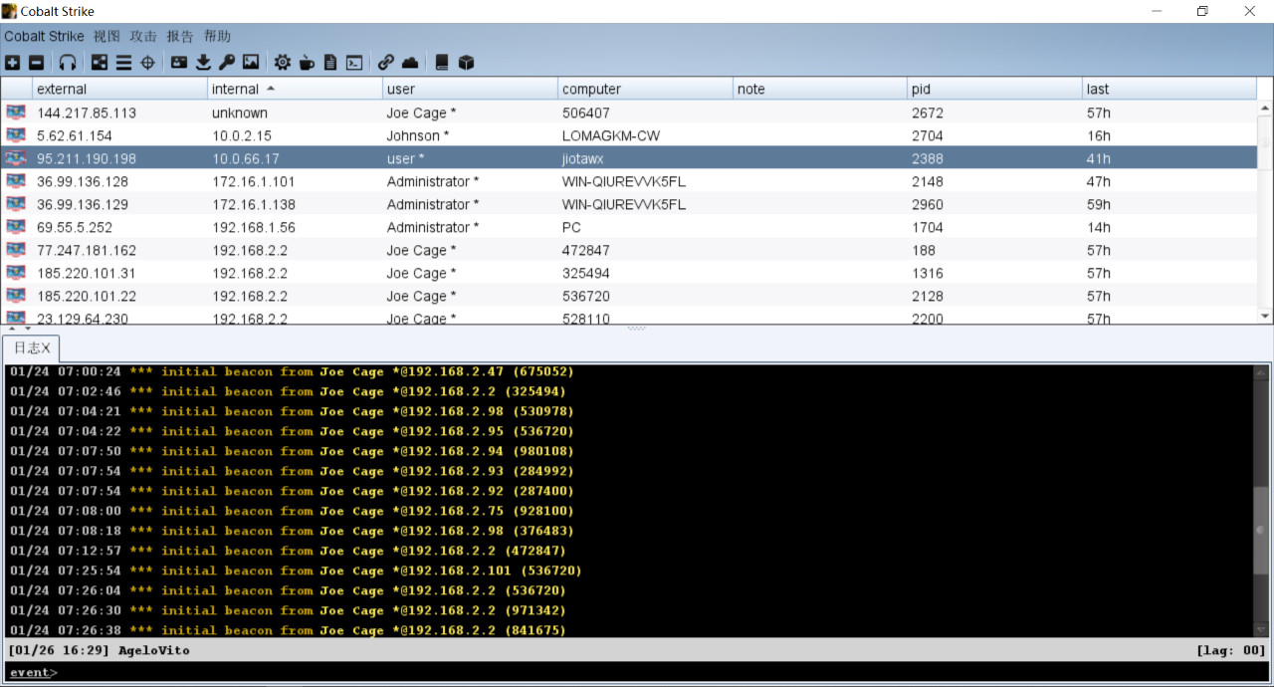
Task: Open the Credentials ID-card icon
Action: point(179,63)
